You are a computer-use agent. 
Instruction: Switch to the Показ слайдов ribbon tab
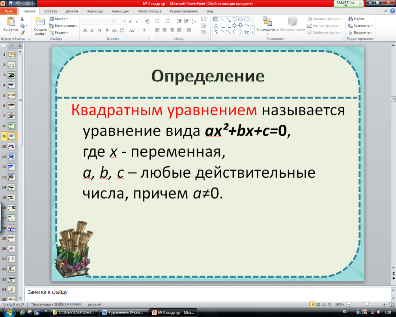tap(149, 11)
